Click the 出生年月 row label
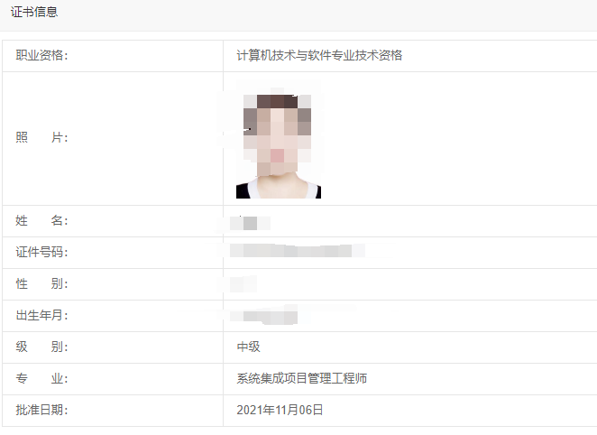Image resolution: width=597 pixels, height=435 pixels. (41, 315)
